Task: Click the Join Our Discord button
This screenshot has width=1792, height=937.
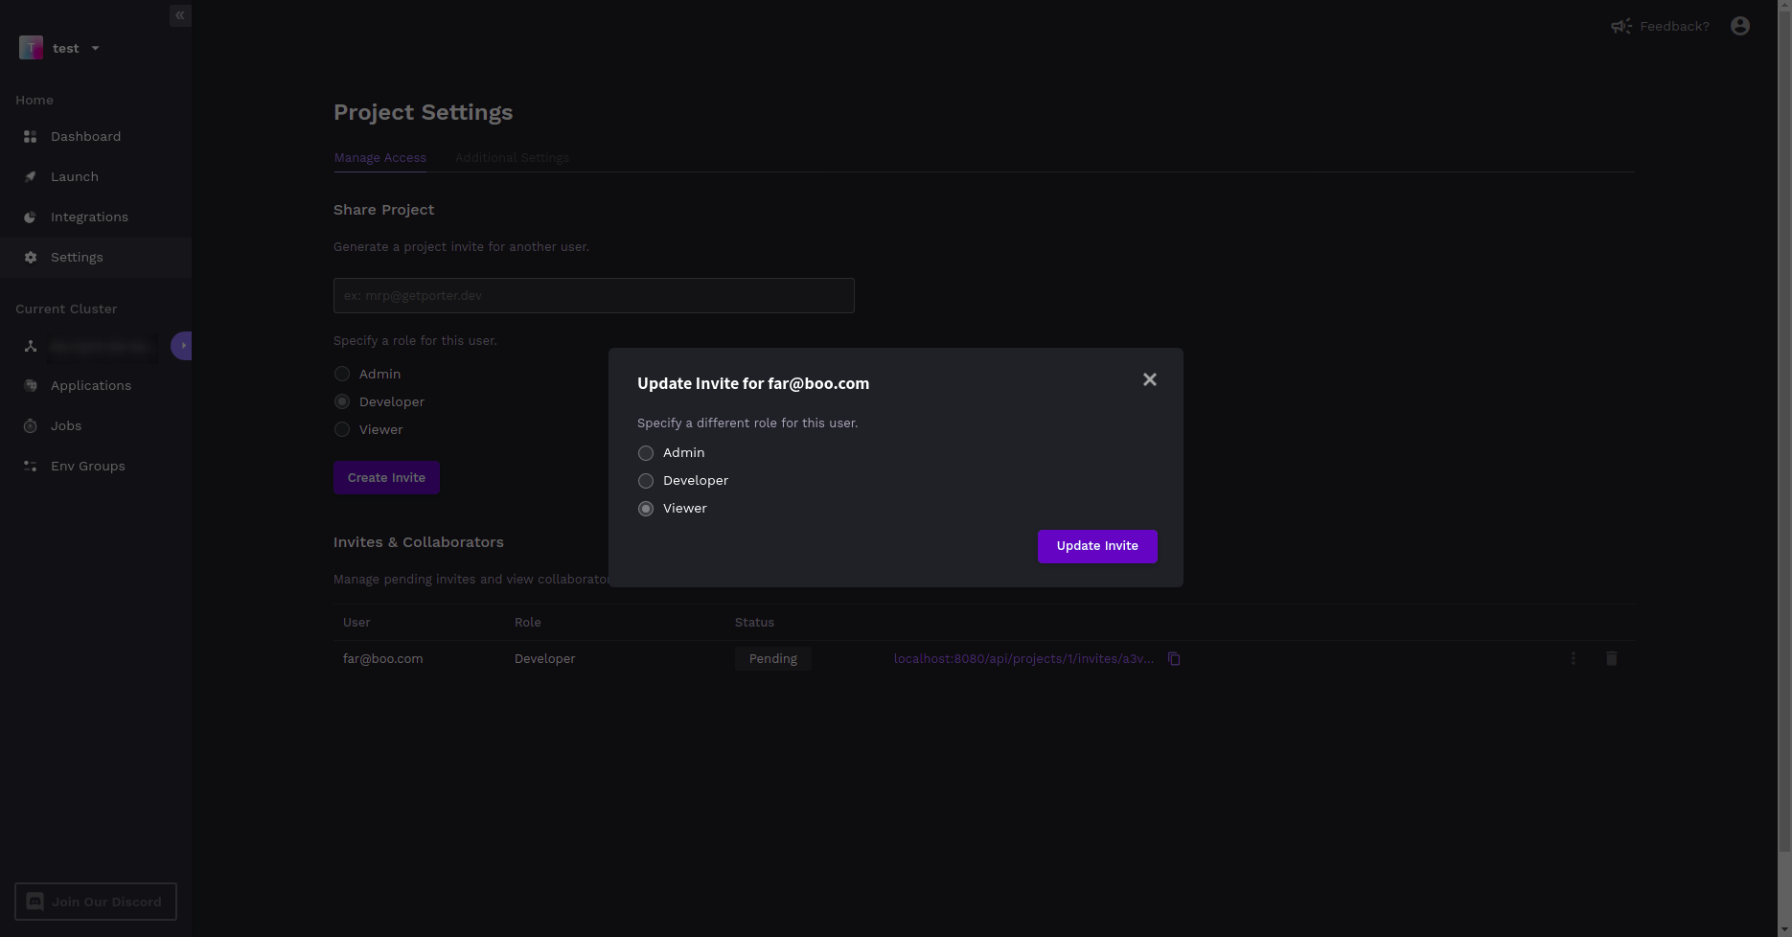Action: 96,902
